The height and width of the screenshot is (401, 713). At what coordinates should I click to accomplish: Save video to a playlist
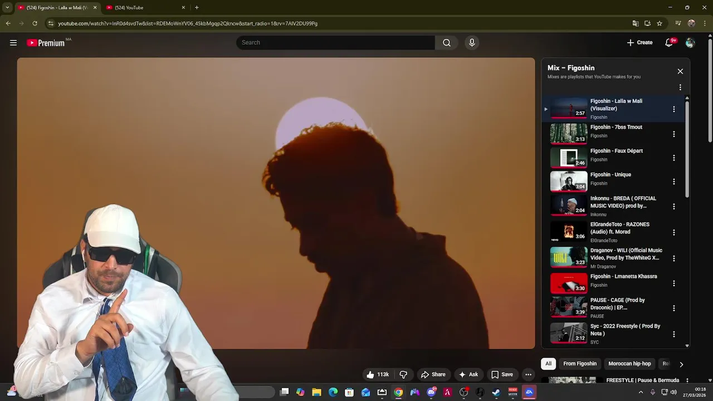(501, 375)
